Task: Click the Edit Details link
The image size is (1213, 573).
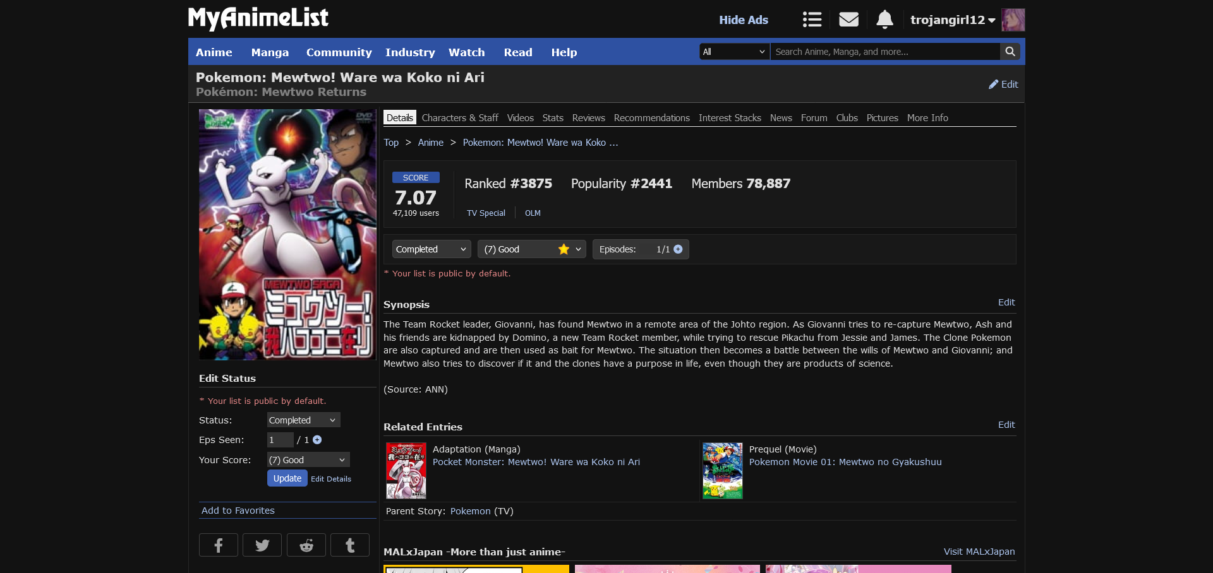Action: click(331, 479)
